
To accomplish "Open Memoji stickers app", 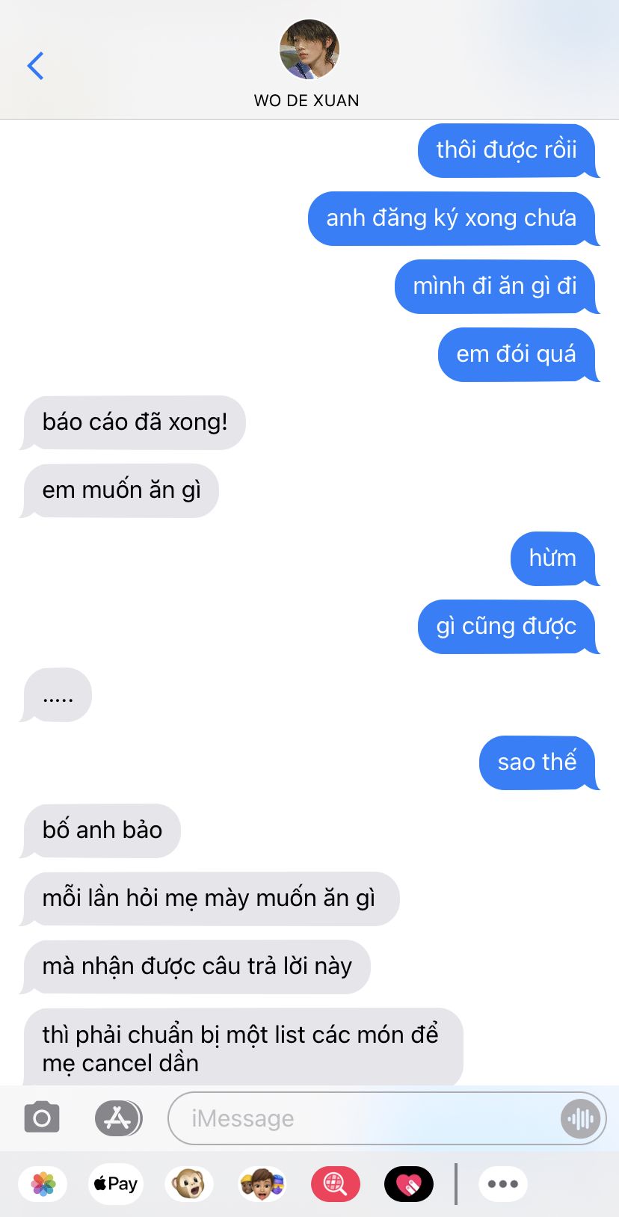I will [262, 1184].
